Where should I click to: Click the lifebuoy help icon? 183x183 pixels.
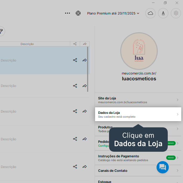(x=78, y=13)
